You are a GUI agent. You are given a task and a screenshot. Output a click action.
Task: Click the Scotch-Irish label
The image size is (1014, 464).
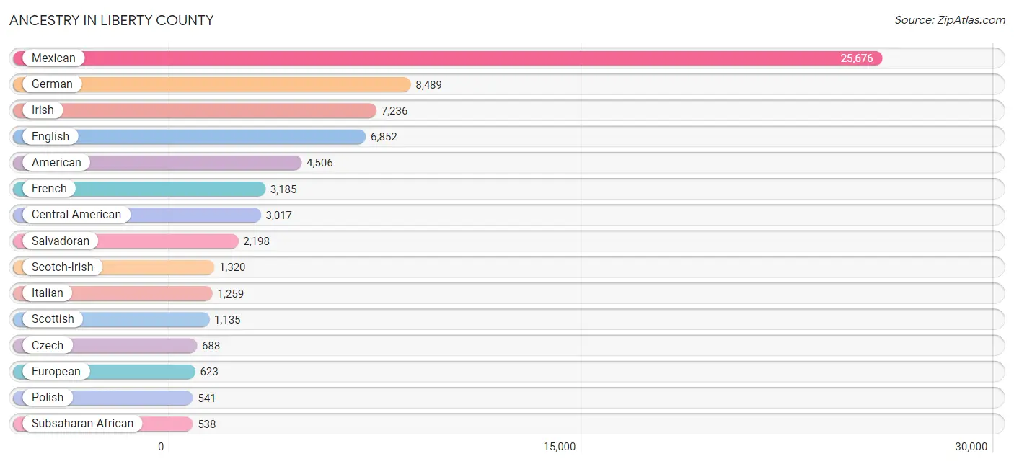click(x=62, y=267)
